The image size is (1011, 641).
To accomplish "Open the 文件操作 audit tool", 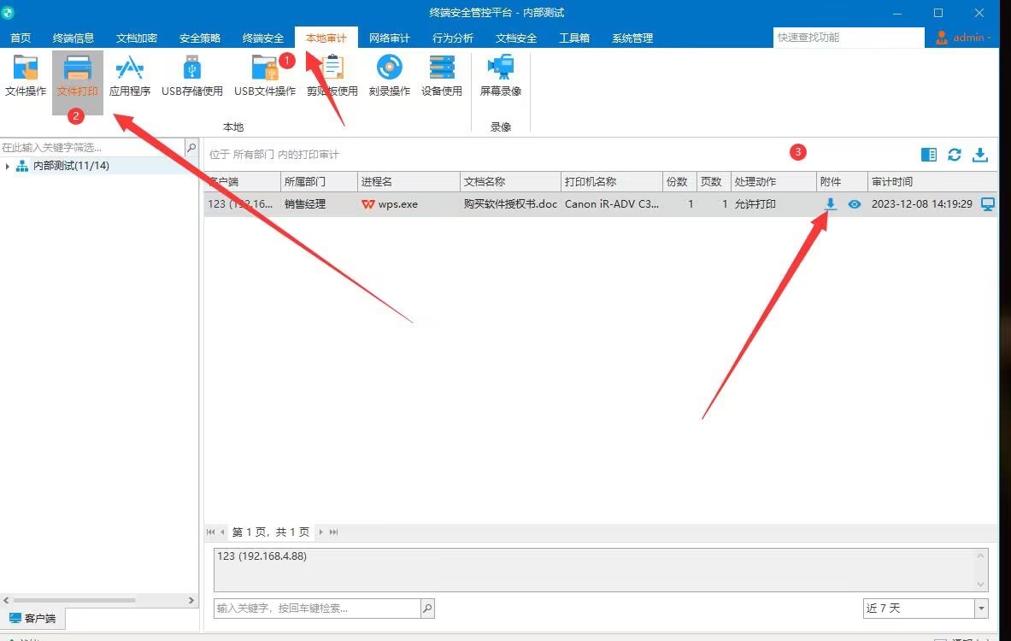I will pos(25,77).
